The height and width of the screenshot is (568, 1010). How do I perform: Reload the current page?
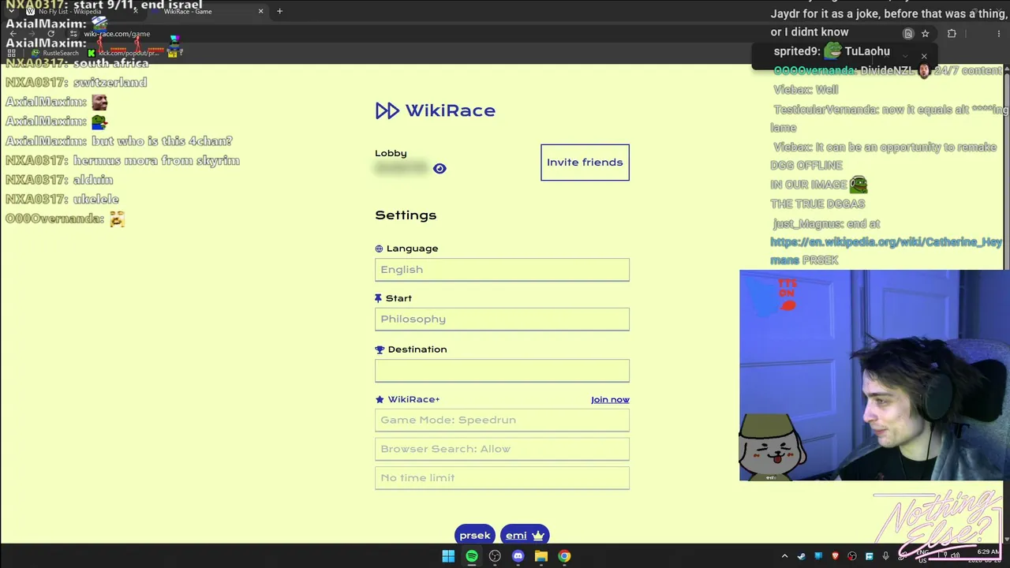point(50,34)
